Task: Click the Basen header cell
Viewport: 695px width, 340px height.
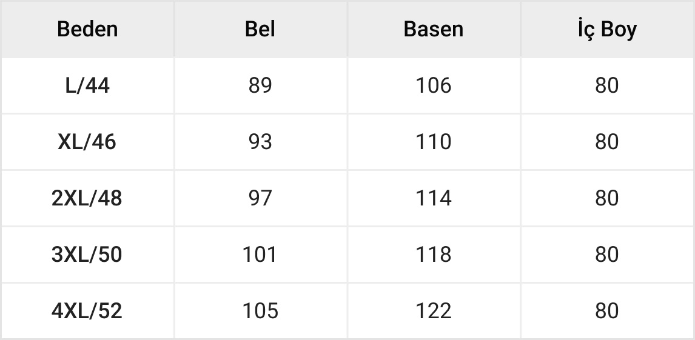Action: (433, 30)
